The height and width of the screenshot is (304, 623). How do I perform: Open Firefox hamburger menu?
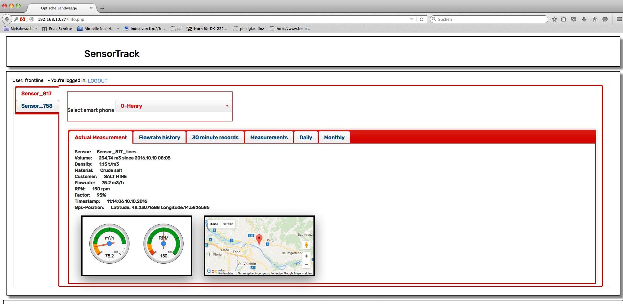tap(619, 19)
